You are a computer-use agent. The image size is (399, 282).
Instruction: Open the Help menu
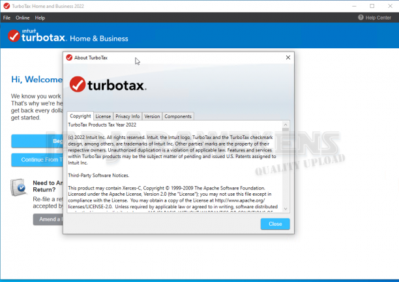(x=40, y=18)
